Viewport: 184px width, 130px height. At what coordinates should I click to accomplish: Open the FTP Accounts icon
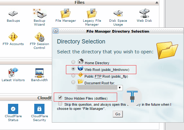click(x=13, y=37)
